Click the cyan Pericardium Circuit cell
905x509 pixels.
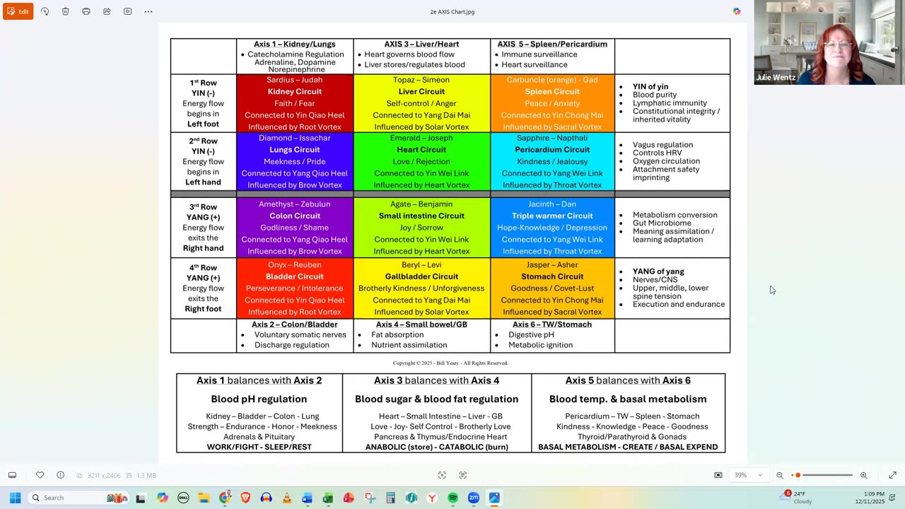pos(552,161)
